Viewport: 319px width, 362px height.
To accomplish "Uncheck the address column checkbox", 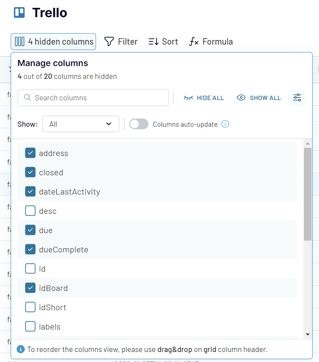I will pos(30,153).
